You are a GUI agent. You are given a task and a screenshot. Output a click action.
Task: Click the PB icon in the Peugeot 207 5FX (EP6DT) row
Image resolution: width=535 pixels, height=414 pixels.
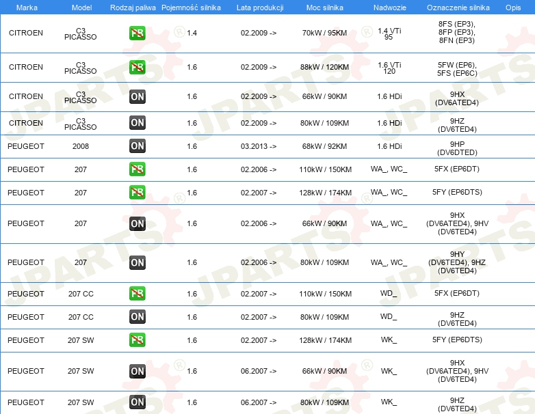137,169
